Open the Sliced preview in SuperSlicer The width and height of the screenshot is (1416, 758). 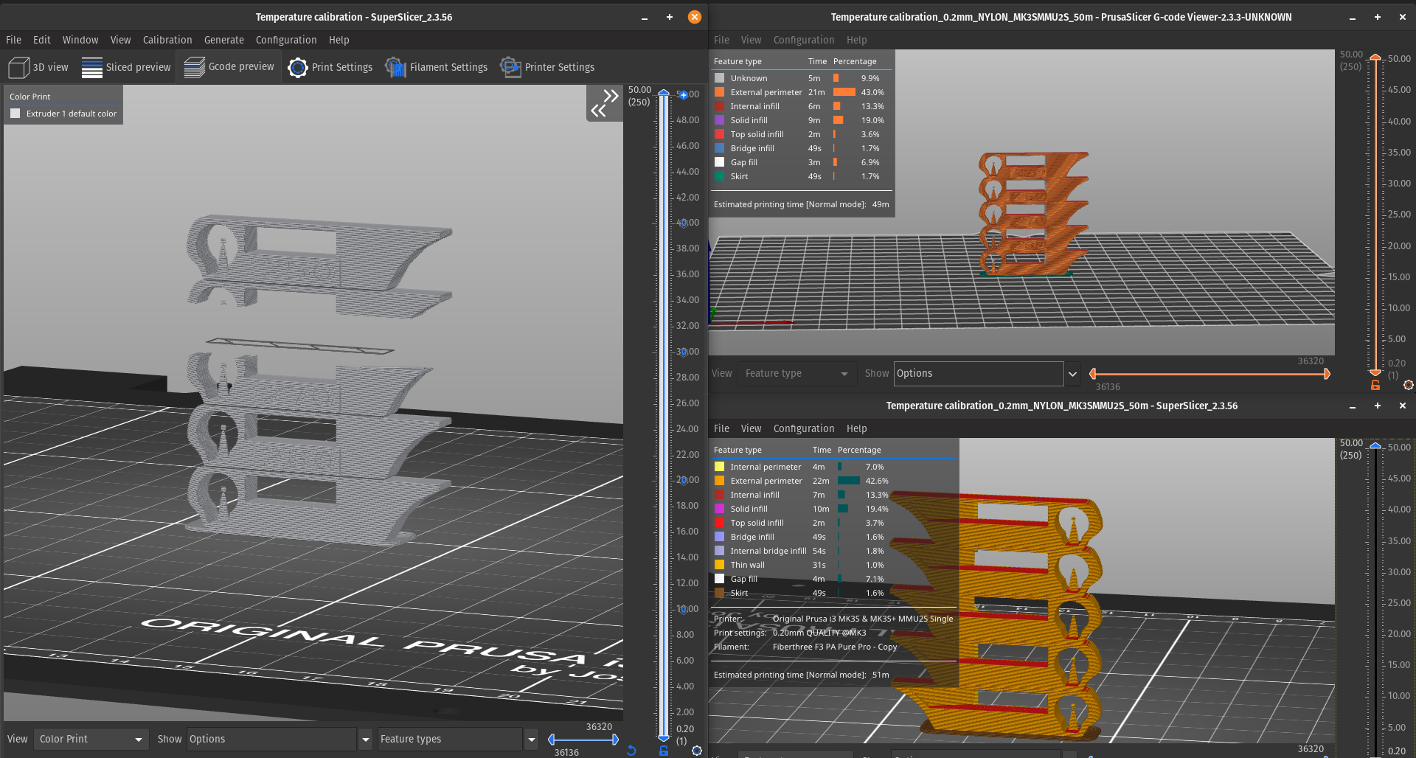tap(126, 67)
